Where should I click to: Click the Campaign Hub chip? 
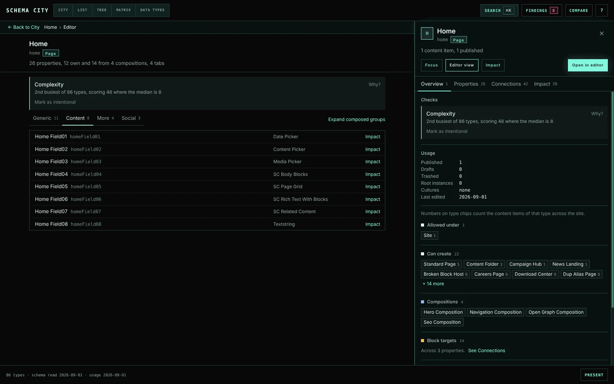527,264
